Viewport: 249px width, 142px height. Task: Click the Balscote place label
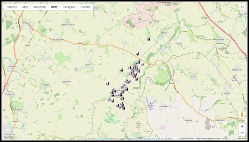(189, 120)
